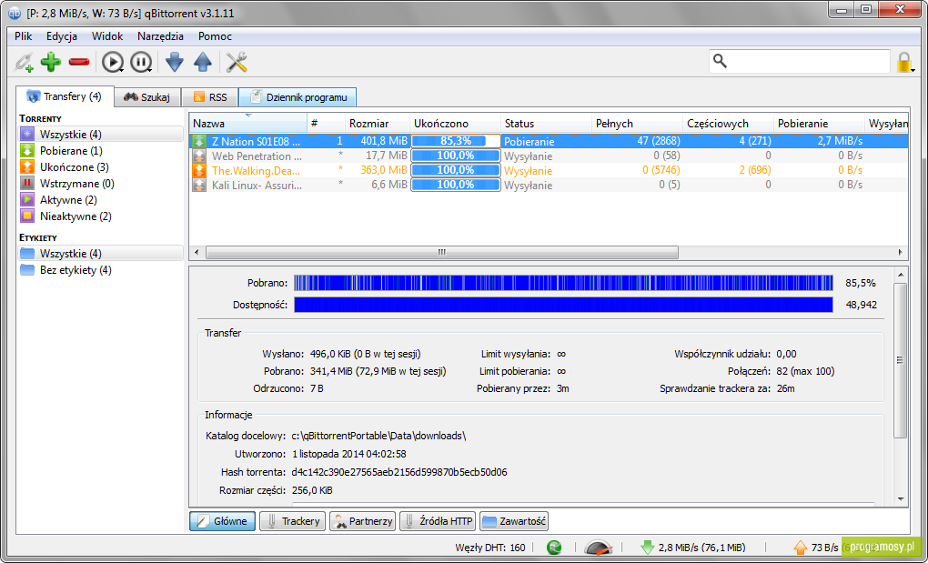This screenshot has height=563, width=928.
Task: Click the scroll right arrow of torrent list
Action: 901,253
